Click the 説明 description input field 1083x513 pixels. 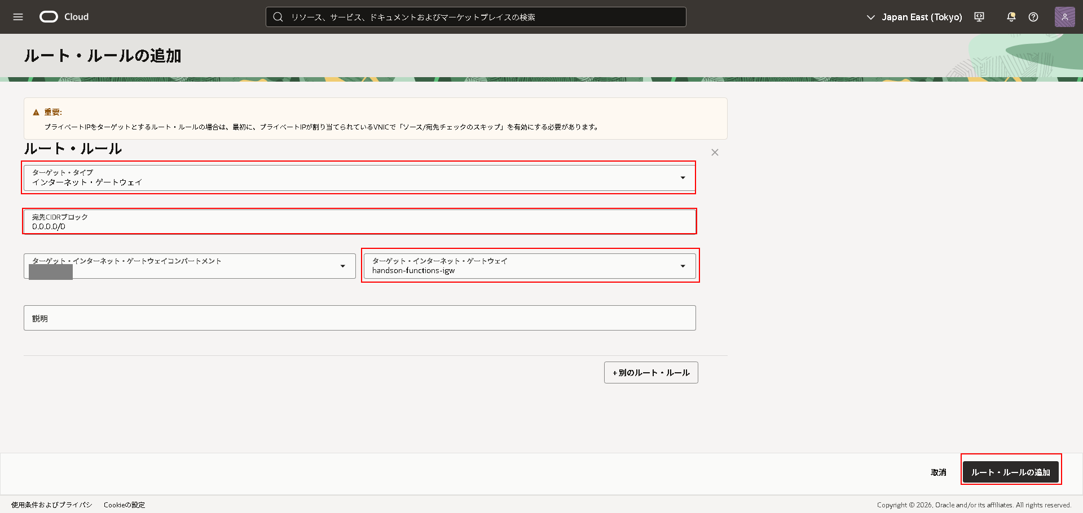tap(359, 318)
